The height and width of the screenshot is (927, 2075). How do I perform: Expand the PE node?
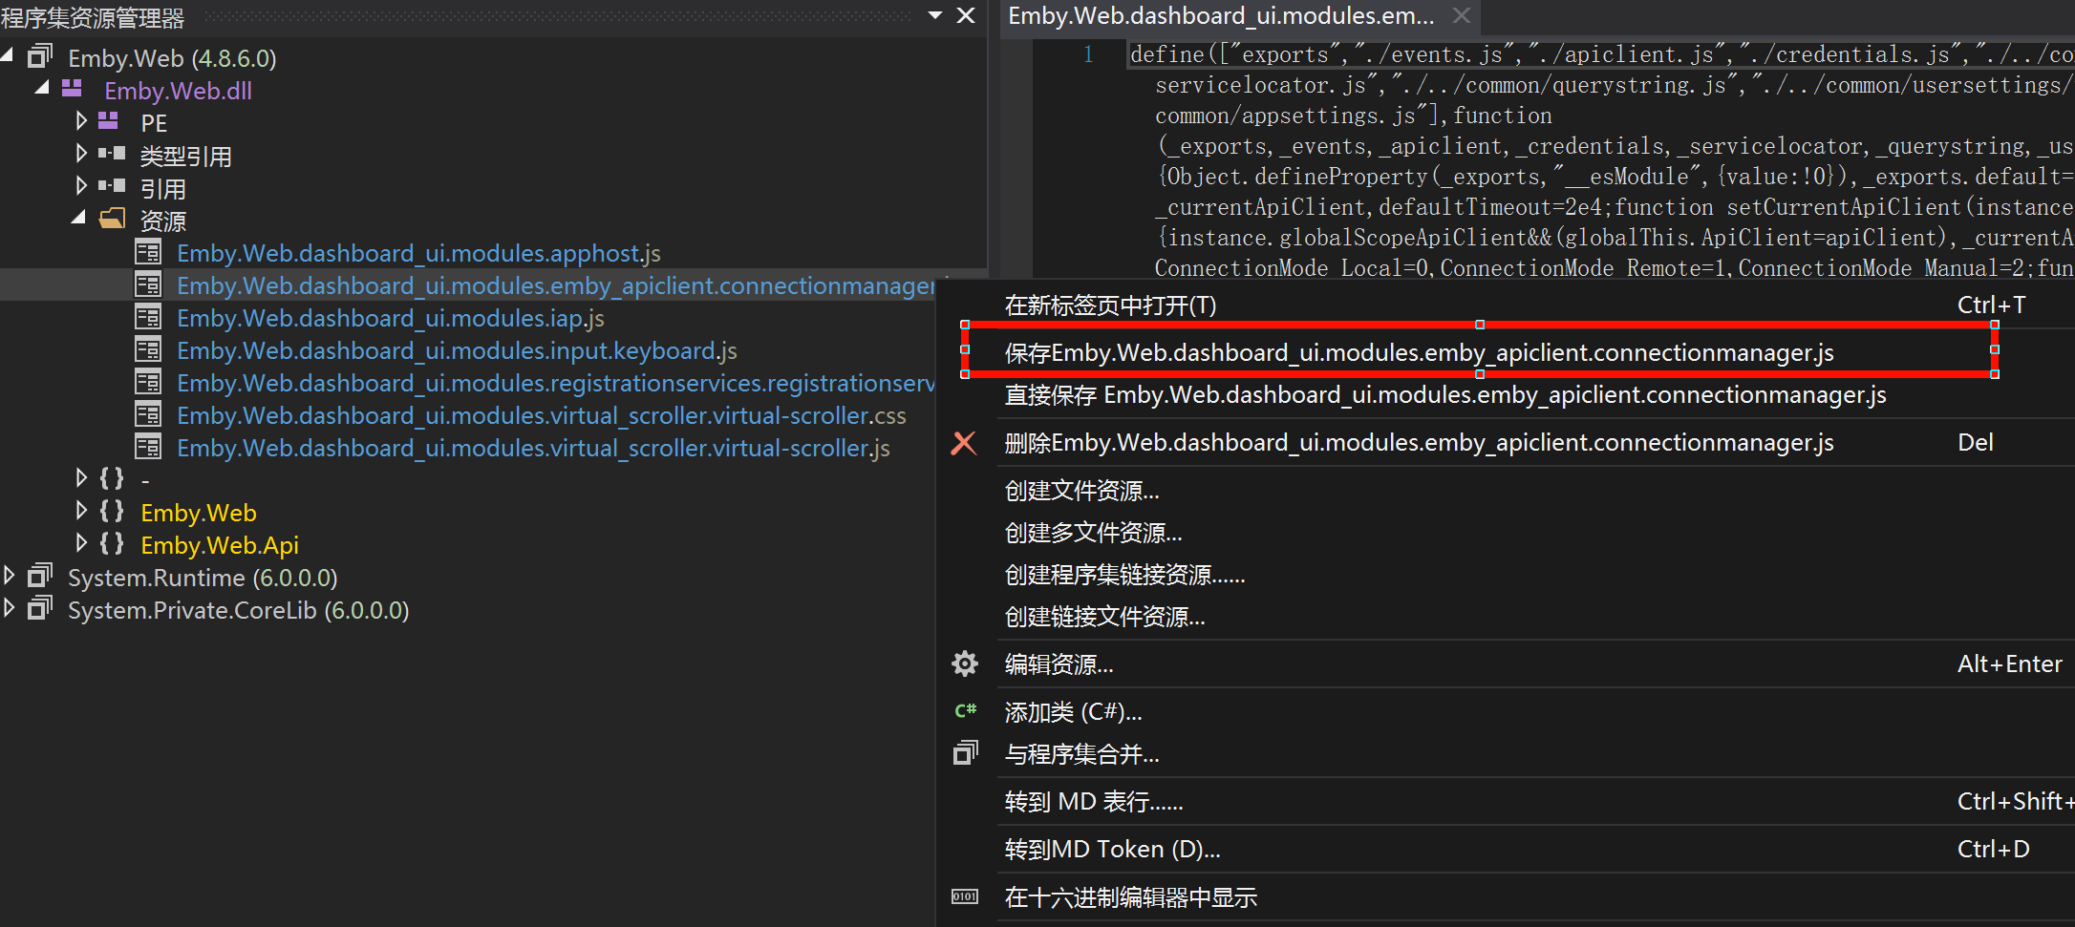[x=81, y=121]
